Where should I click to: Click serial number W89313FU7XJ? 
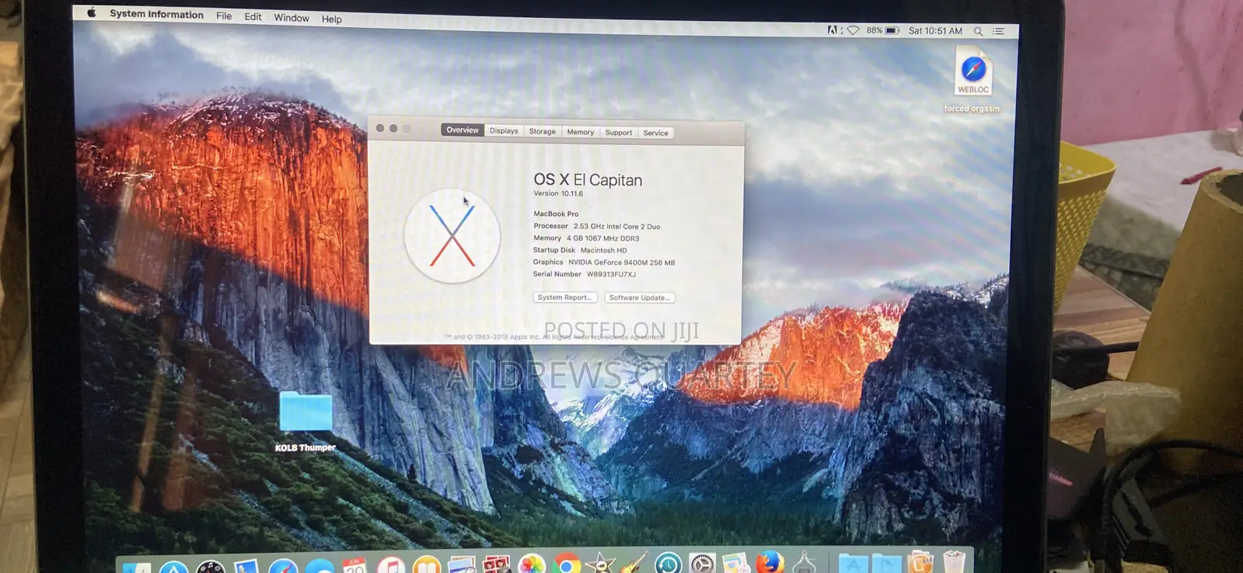pyautogui.click(x=611, y=274)
